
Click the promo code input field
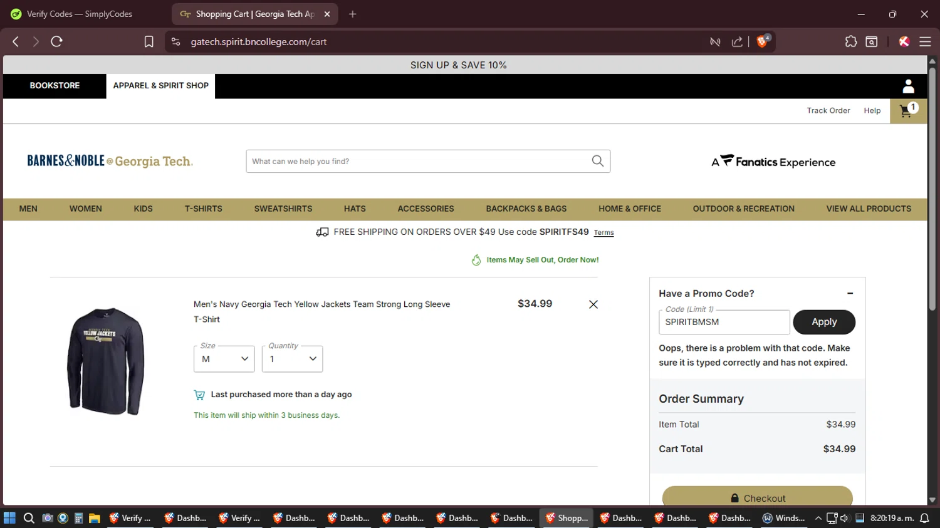(724, 322)
